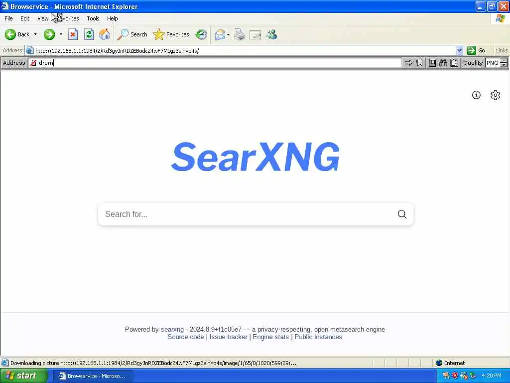Open the History icon in toolbar

pos(201,34)
